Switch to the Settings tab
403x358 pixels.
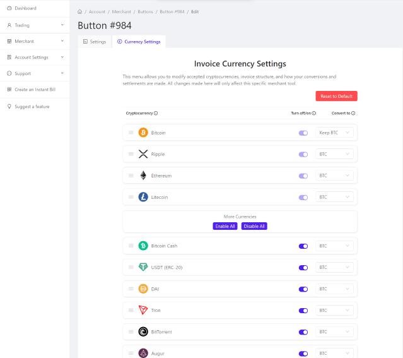pyautogui.click(x=95, y=42)
